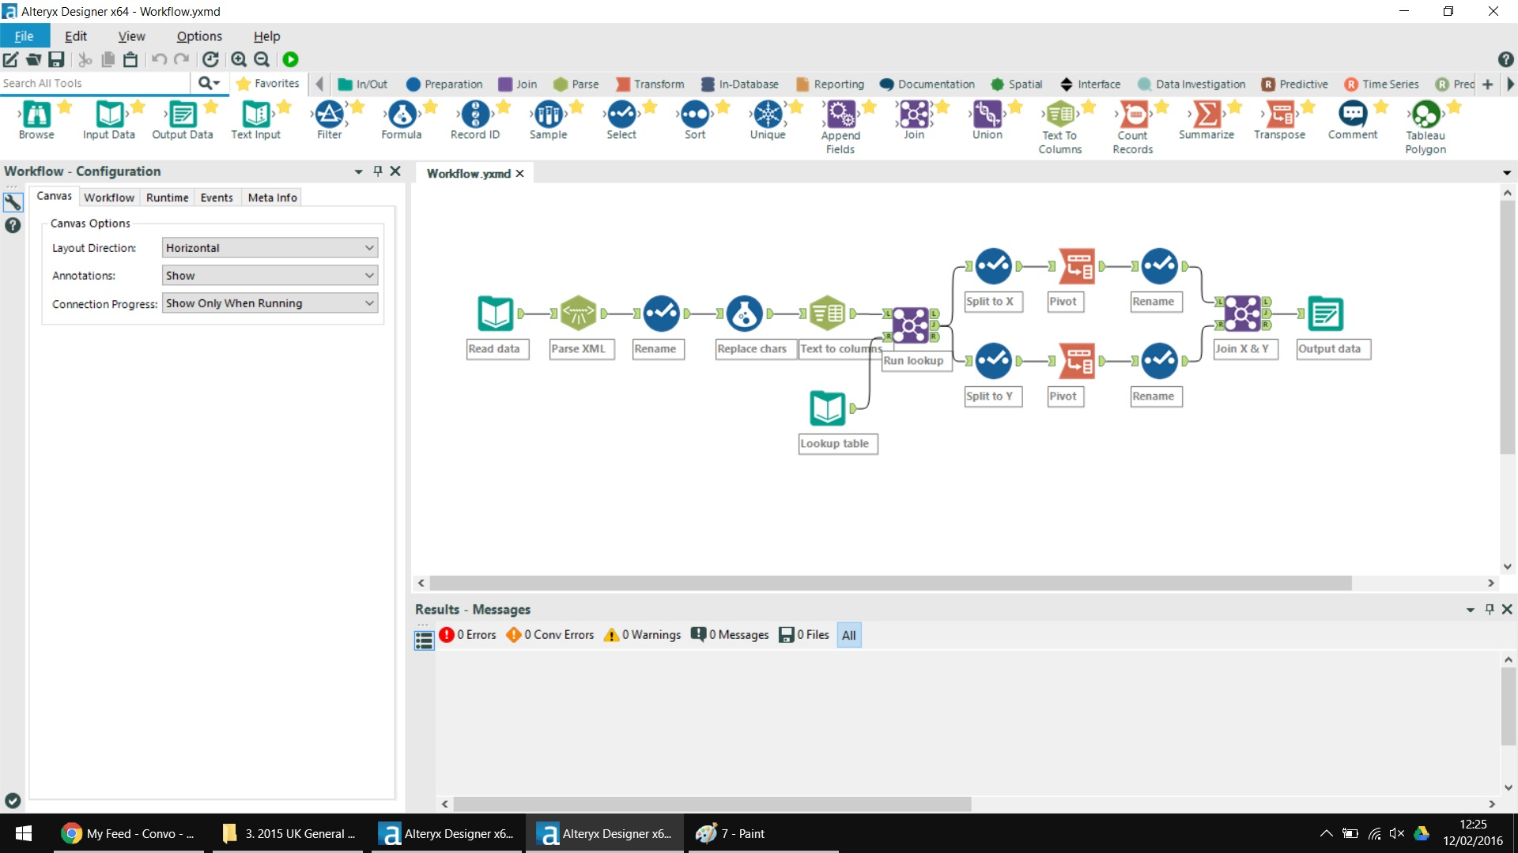Show hidden system tray icons

click(x=1326, y=833)
